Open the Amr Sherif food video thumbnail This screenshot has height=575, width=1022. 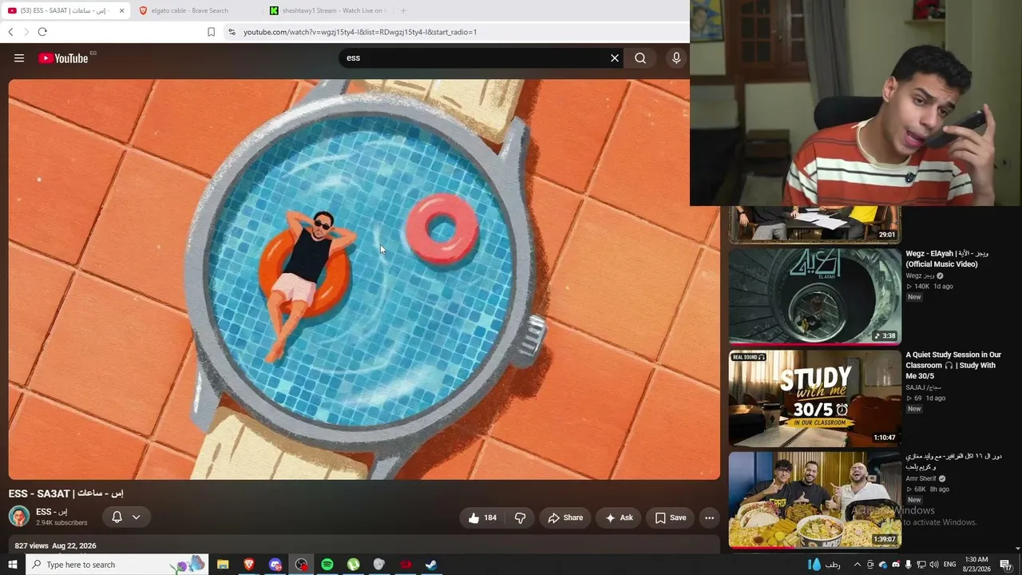tap(814, 500)
